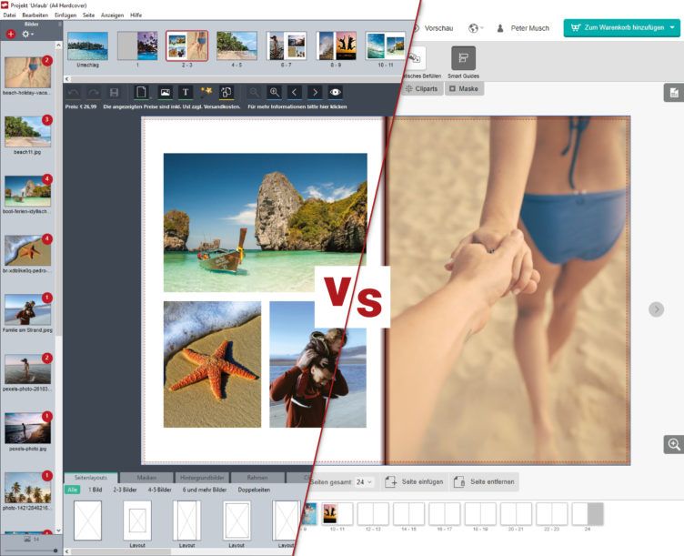Go to previous page with left chevron
Image resolution: width=684 pixels, height=556 pixels.
tap(295, 92)
